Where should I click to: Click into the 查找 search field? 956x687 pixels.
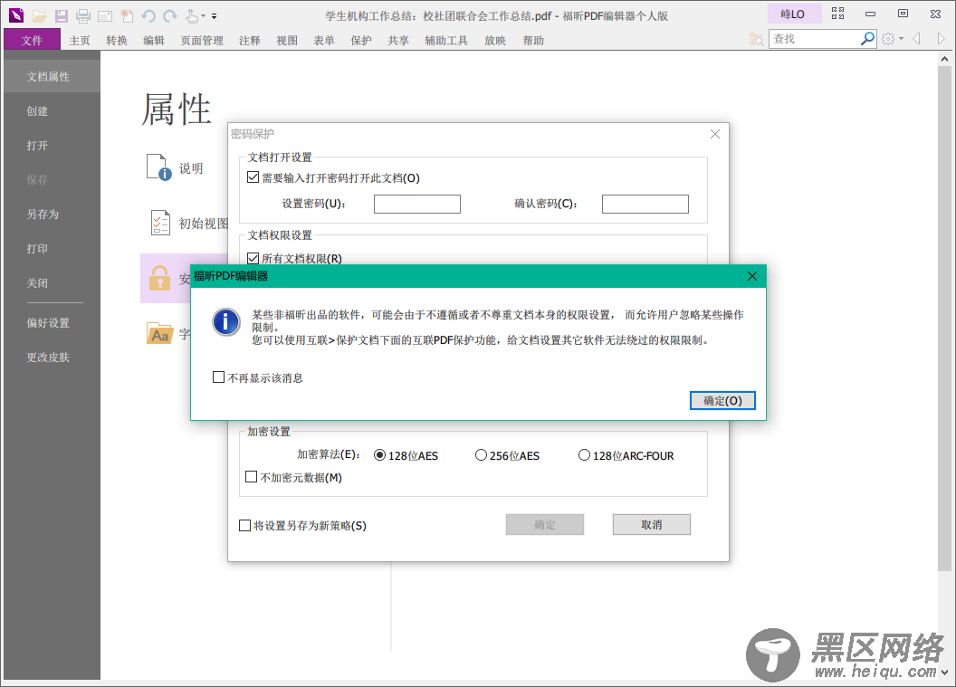coord(815,38)
